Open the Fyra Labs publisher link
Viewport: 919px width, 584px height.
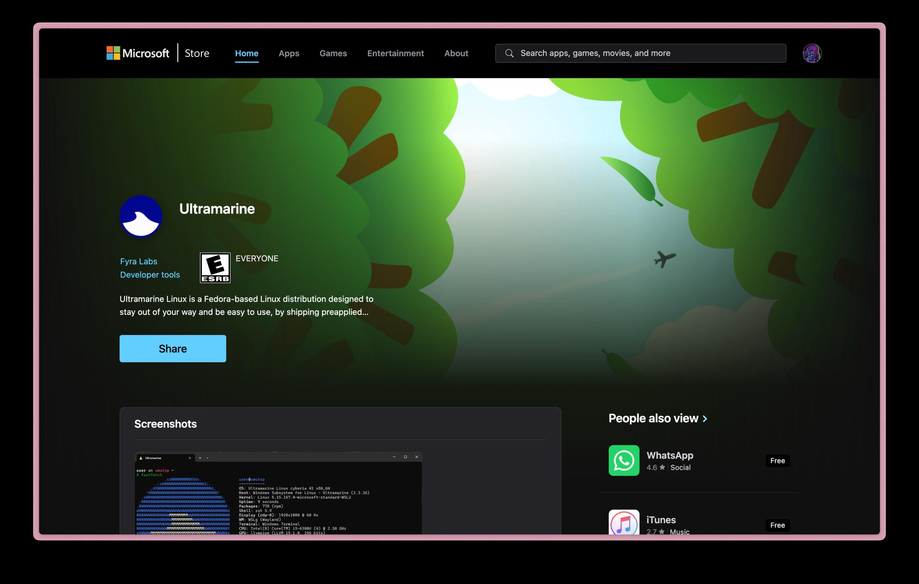click(x=139, y=261)
